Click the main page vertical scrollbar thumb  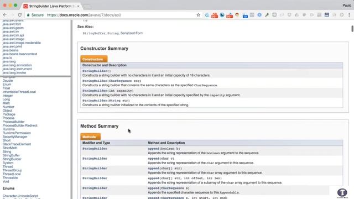tap(352, 29)
